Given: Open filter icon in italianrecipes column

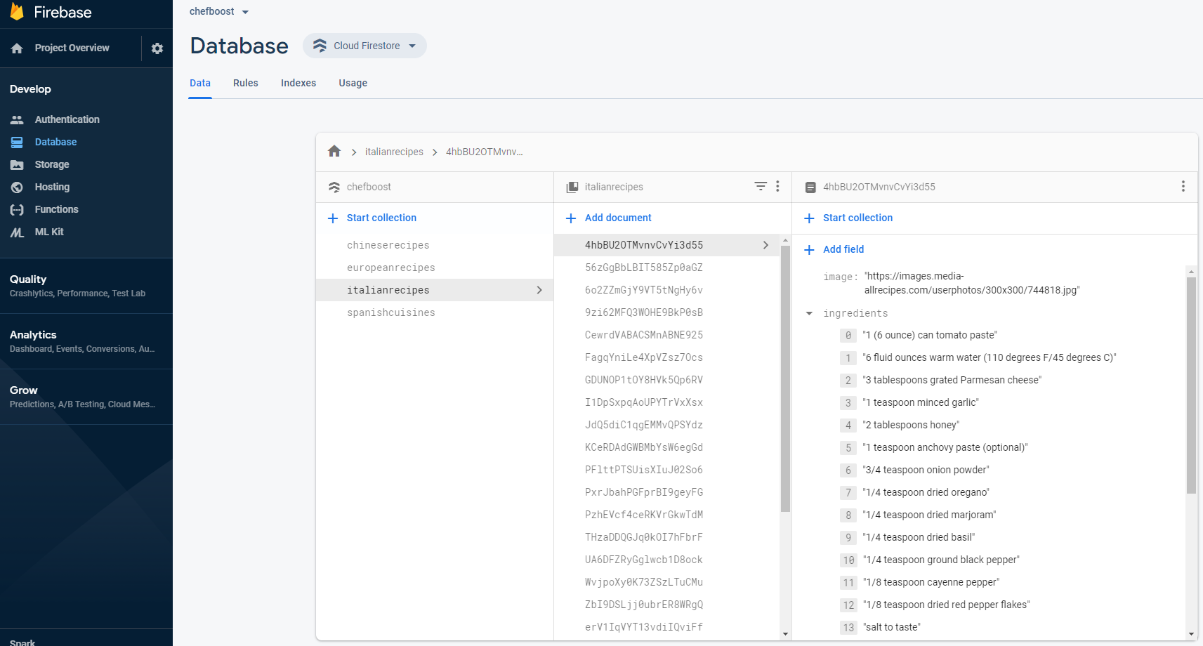Looking at the screenshot, I should pyautogui.click(x=761, y=186).
